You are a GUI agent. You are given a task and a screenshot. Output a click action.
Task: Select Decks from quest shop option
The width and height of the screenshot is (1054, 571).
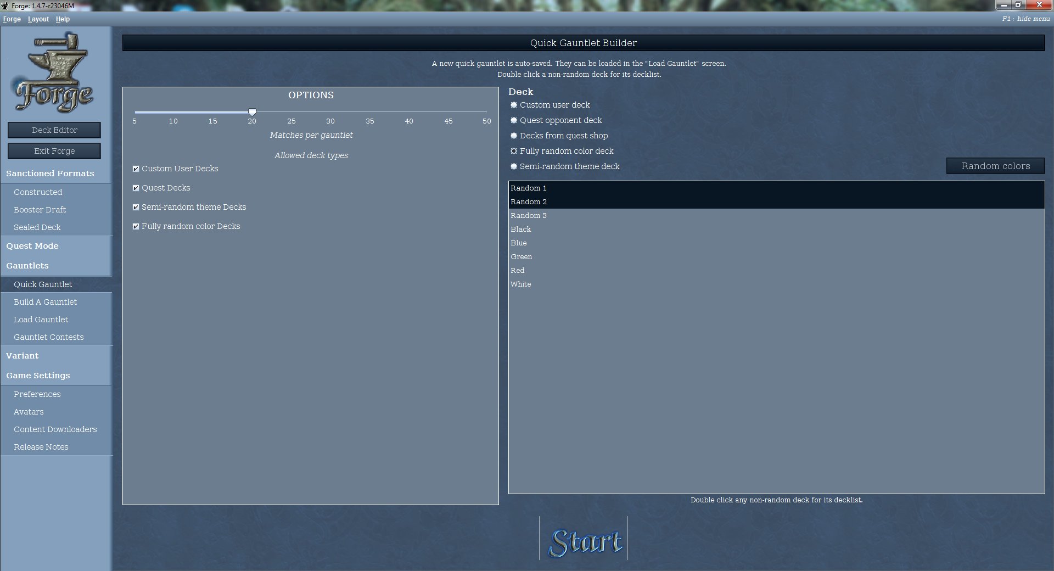pos(514,136)
